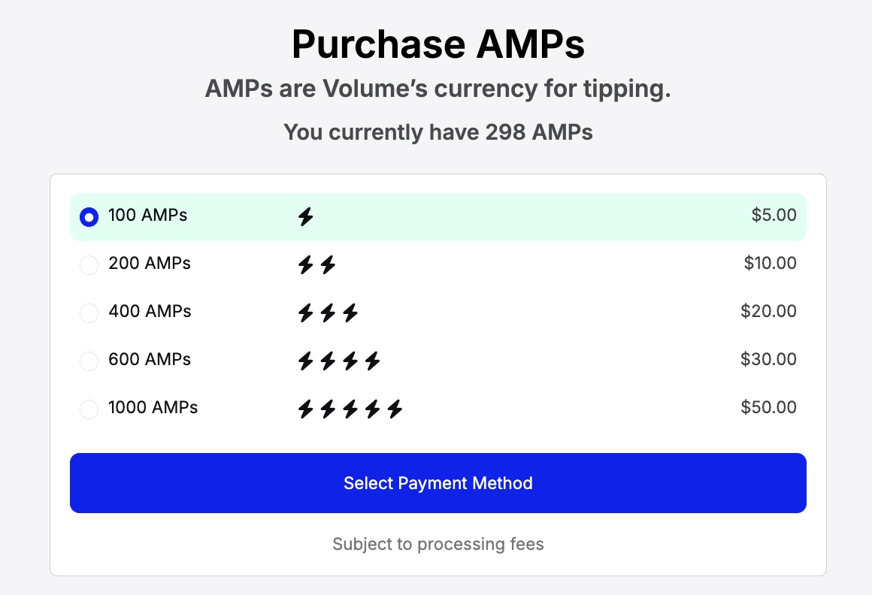The width and height of the screenshot is (872, 595).
Task: Click the three lightning bolts icon group
Action: pos(328,313)
